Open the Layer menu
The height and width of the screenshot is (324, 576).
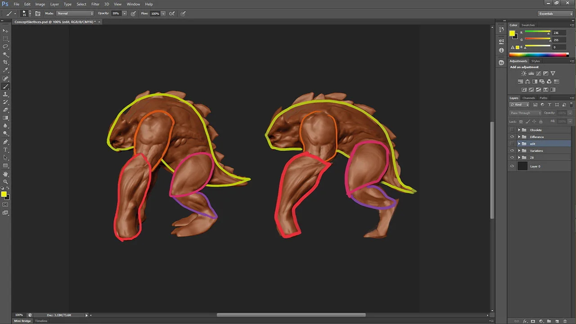click(x=54, y=4)
